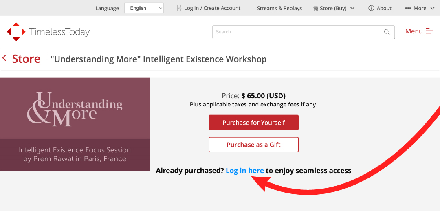Open the English language dropdown

(144, 8)
